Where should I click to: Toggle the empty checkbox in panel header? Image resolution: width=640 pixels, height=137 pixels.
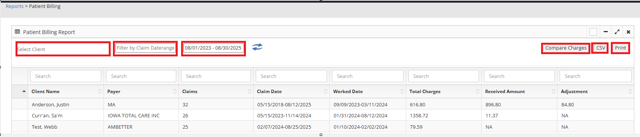[x=593, y=32]
